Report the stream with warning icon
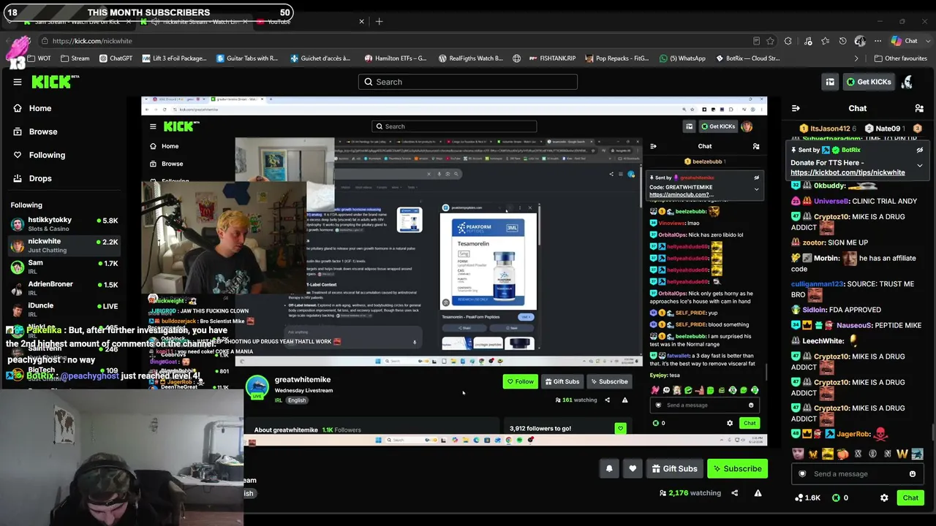The width and height of the screenshot is (936, 526). click(x=758, y=493)
